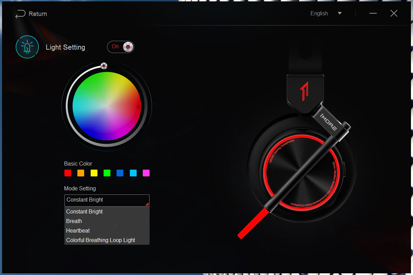Click the Light Setting lamp icon

[27, 47]
